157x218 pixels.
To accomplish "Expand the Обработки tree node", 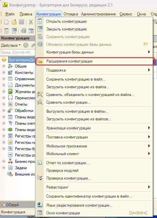I will [x=4, y=111].
